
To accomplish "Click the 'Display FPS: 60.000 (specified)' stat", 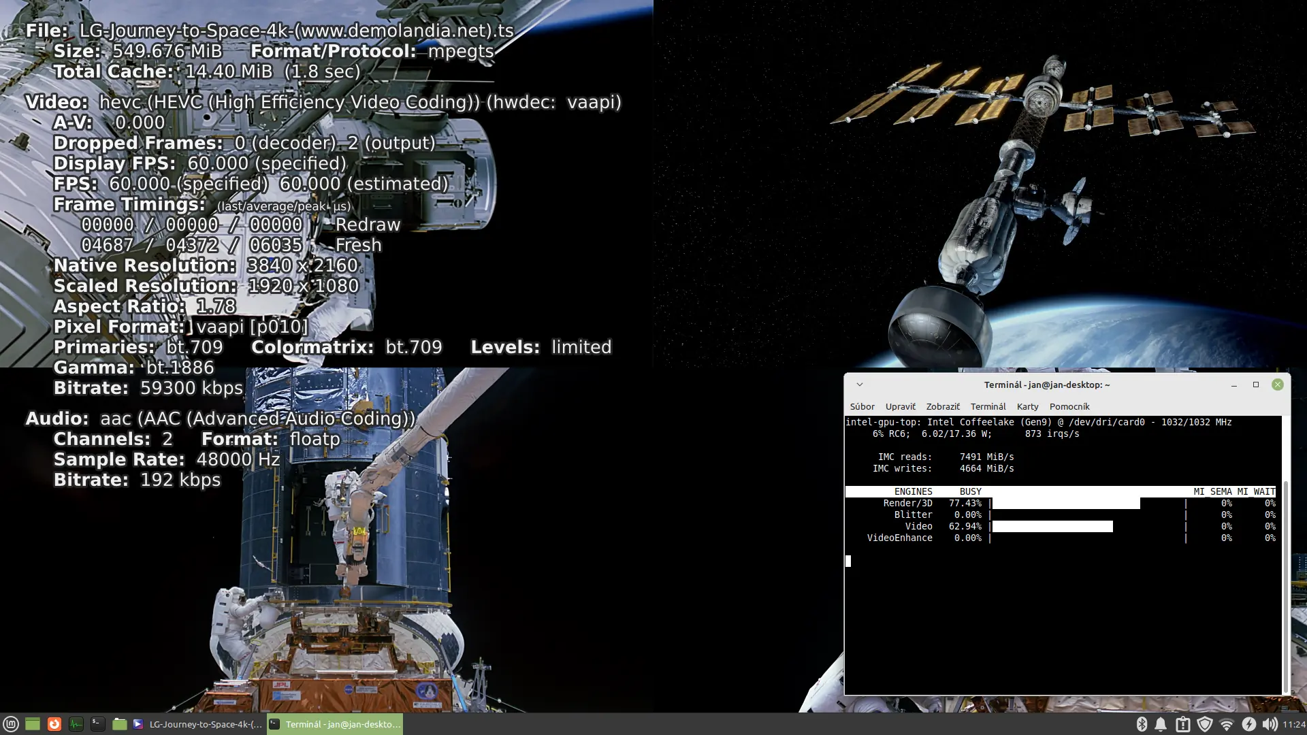I will tap(200, 163).
